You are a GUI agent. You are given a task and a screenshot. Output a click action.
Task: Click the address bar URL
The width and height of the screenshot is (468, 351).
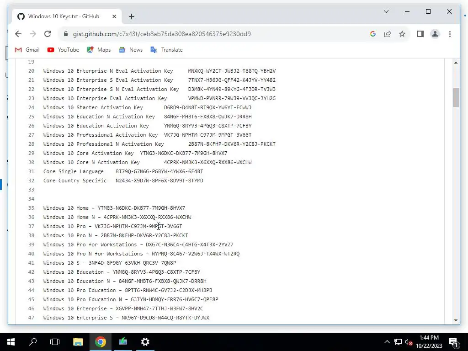(162, 34)
